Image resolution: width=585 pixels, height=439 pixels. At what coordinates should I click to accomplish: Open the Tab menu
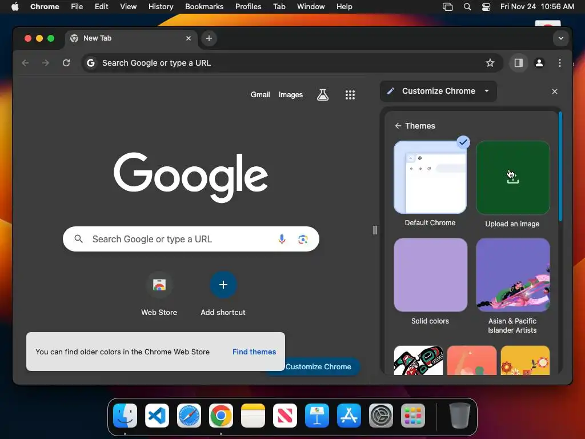coord(279,6)
